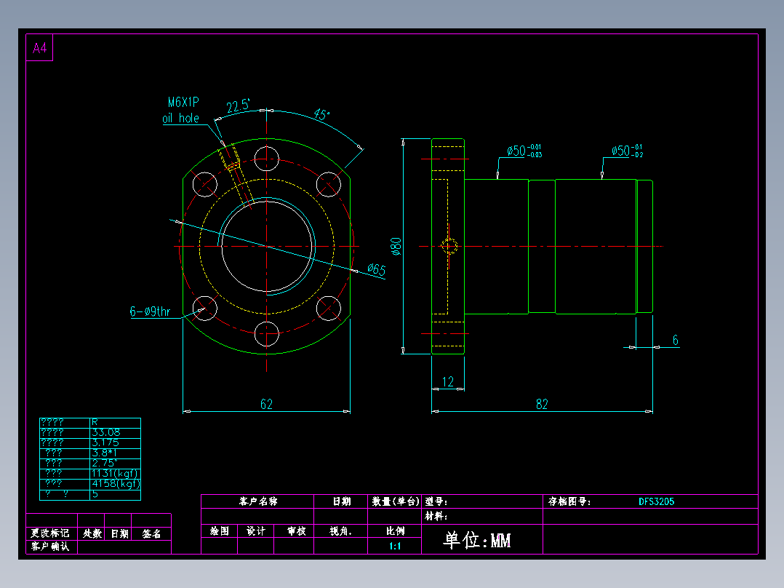Image resolution: width=784 pixels, height=588 pixels.
Task: Select the 签名 signature column header
Action: point(151,533)
